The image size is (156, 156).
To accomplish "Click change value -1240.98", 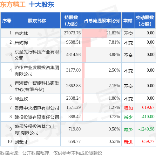I will coord(146,129).
